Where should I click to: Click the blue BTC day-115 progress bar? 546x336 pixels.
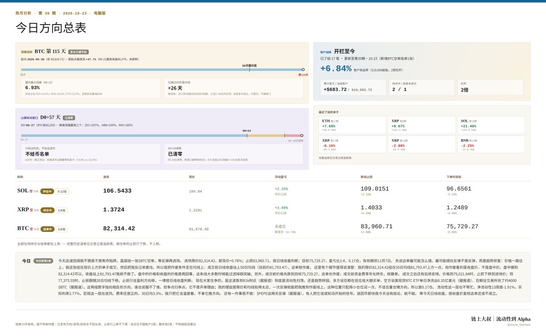pyautogui.click(x=162, y=70)
